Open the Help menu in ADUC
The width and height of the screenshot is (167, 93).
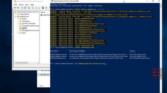pos(32,5)
